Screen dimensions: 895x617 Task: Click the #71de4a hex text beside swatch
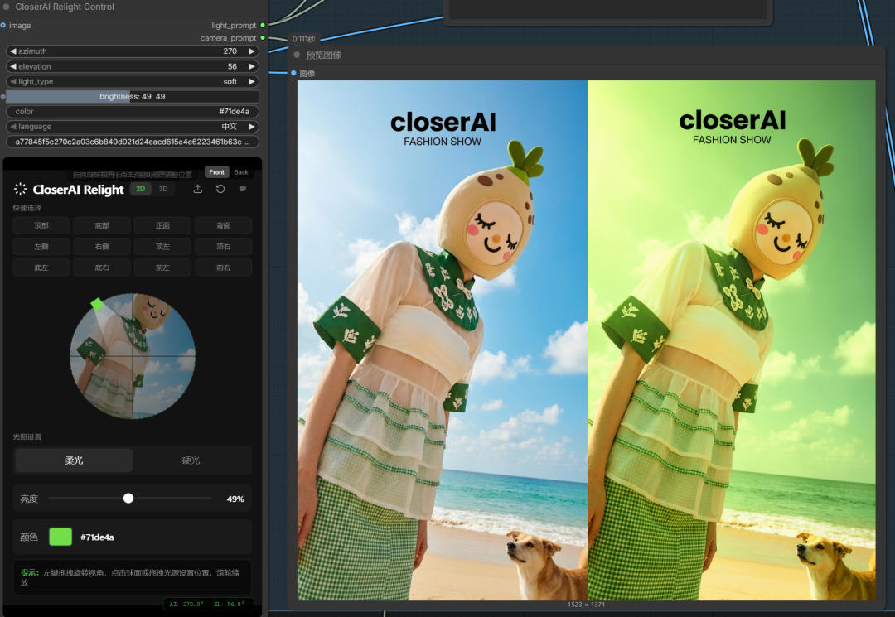[97, 537]
